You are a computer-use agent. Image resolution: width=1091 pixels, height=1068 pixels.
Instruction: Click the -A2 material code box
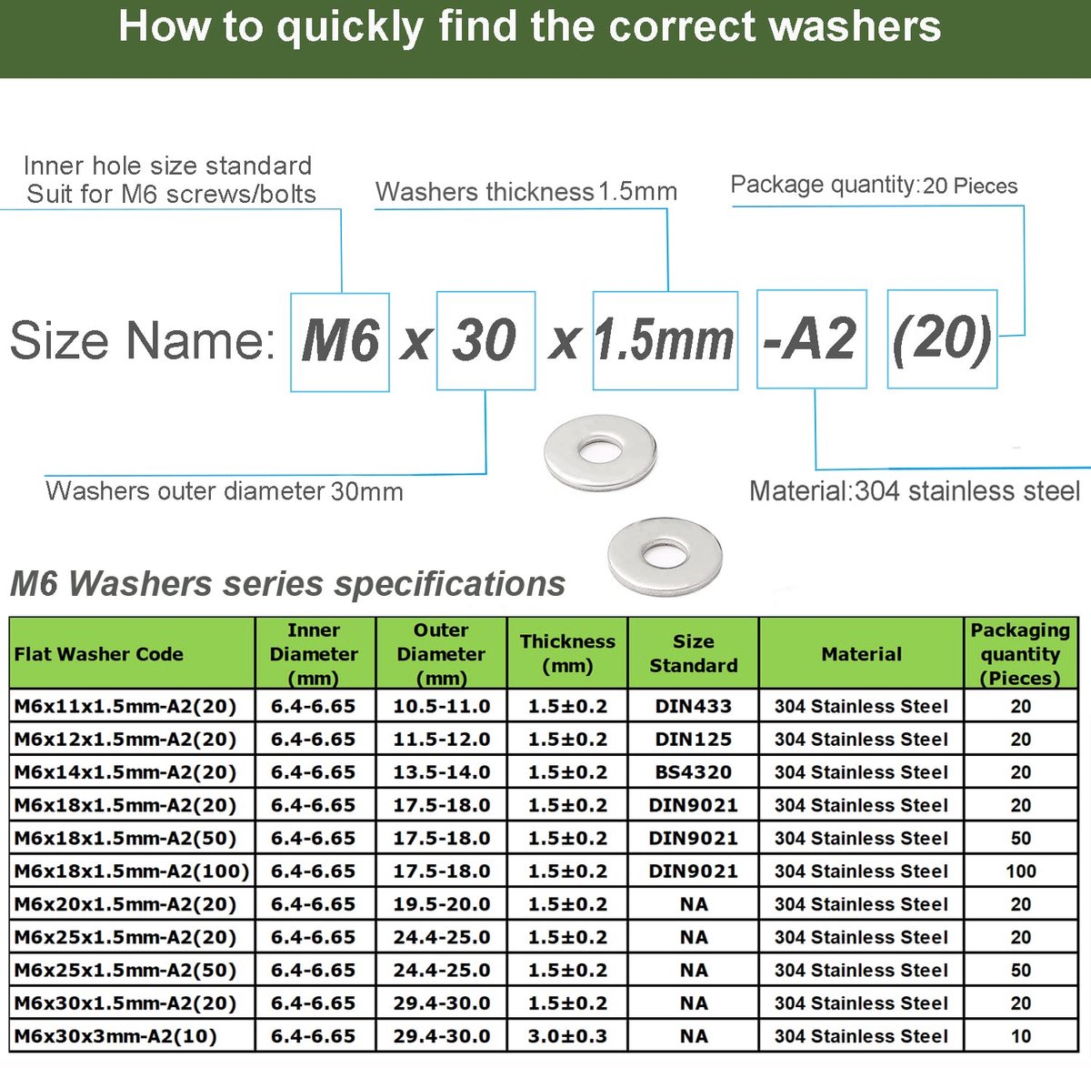point(812,339)
